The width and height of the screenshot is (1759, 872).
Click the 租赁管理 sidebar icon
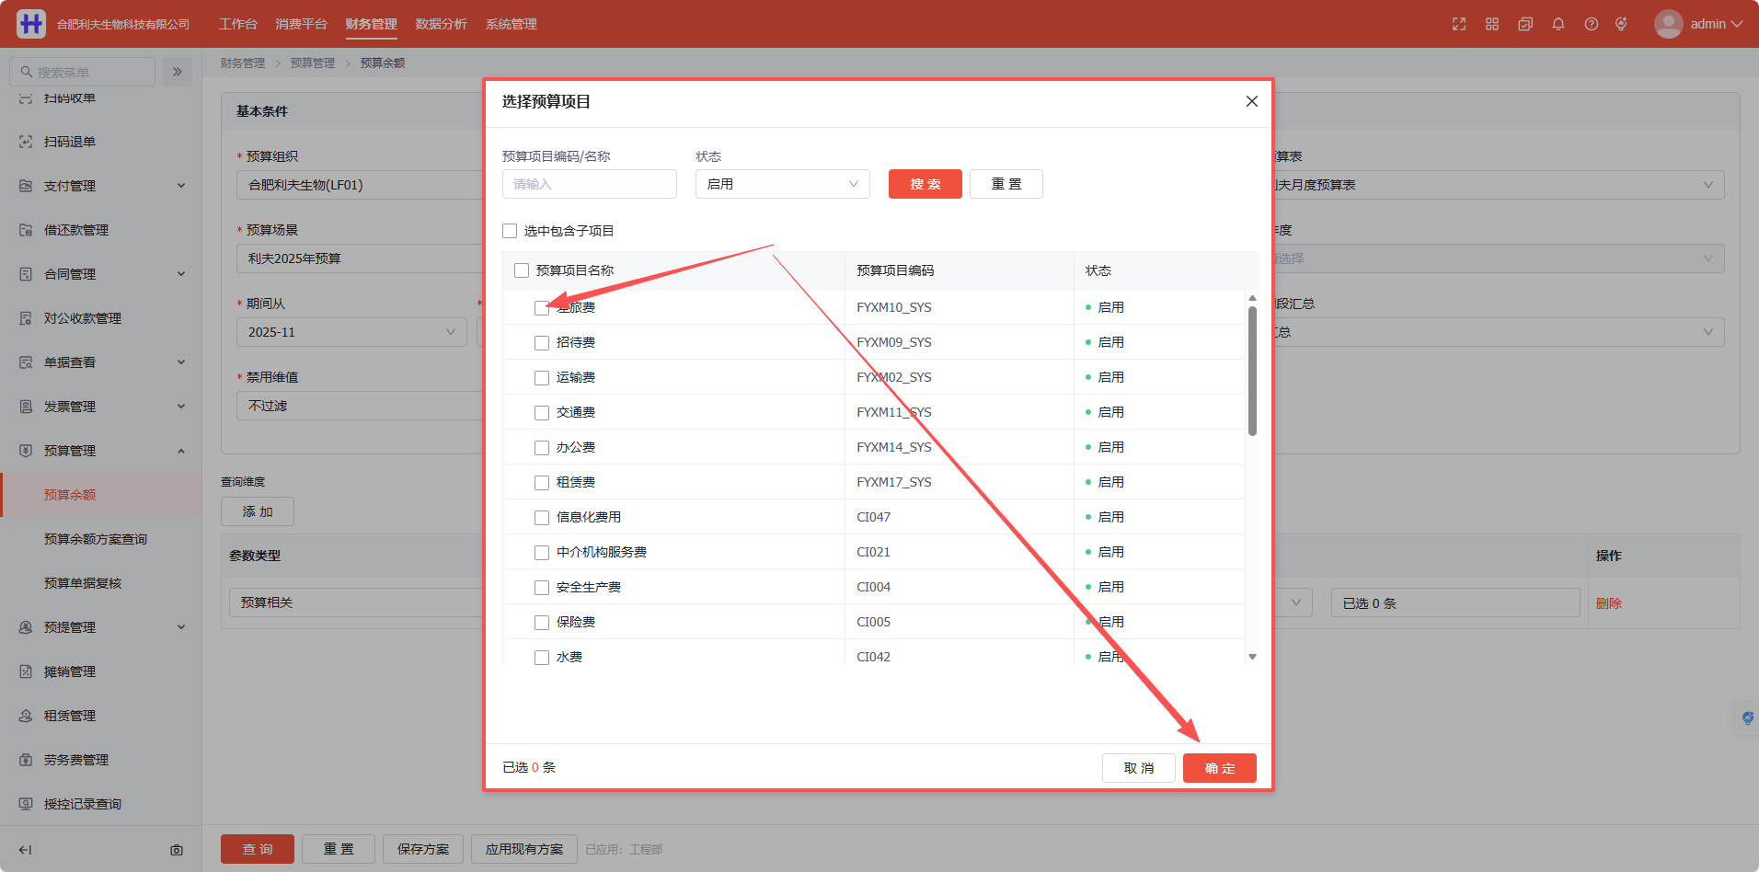coord(26,716)
